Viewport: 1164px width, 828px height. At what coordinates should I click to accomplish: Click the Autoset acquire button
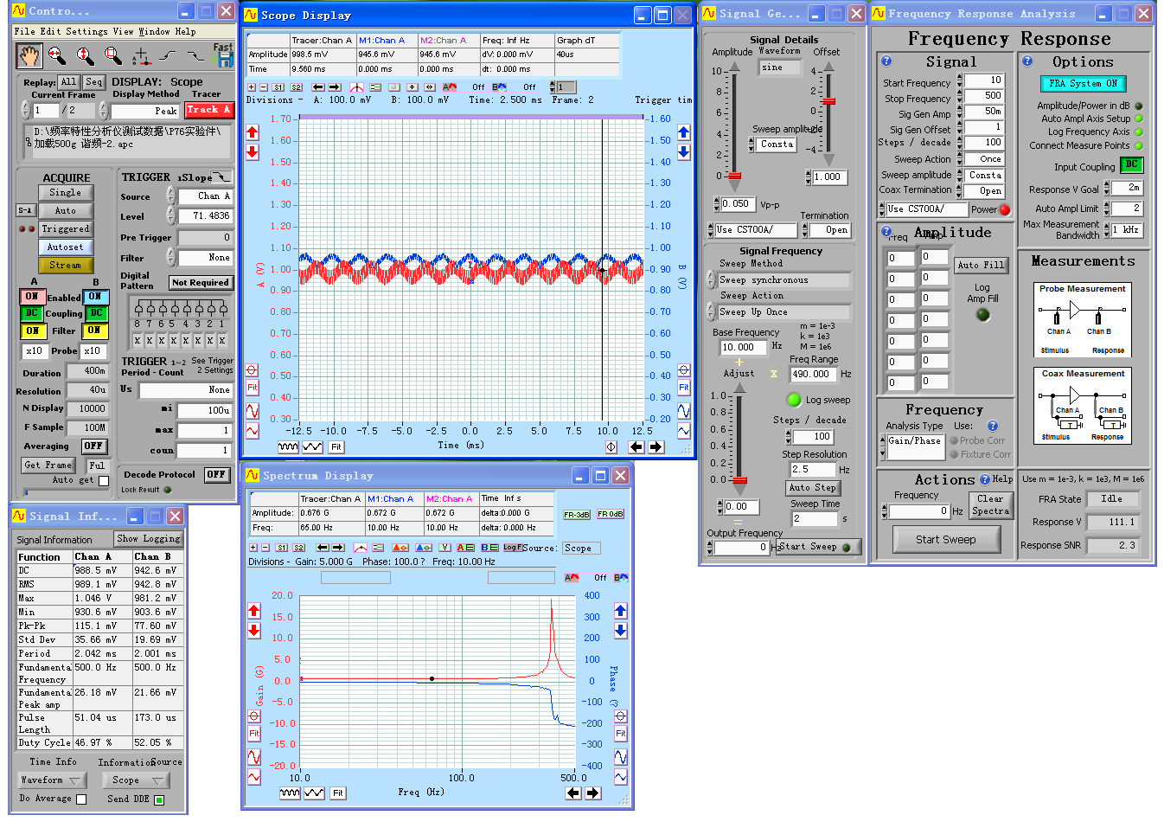click(x=66, y=247)
